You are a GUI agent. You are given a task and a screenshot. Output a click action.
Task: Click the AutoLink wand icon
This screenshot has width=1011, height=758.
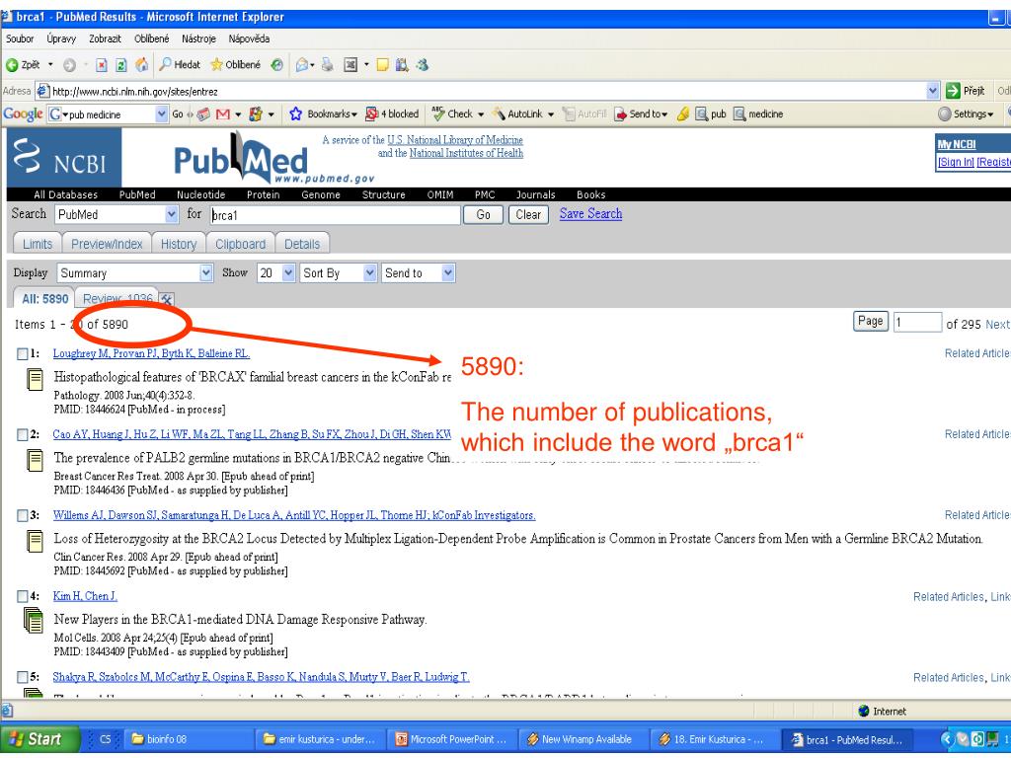click(499, 114)
